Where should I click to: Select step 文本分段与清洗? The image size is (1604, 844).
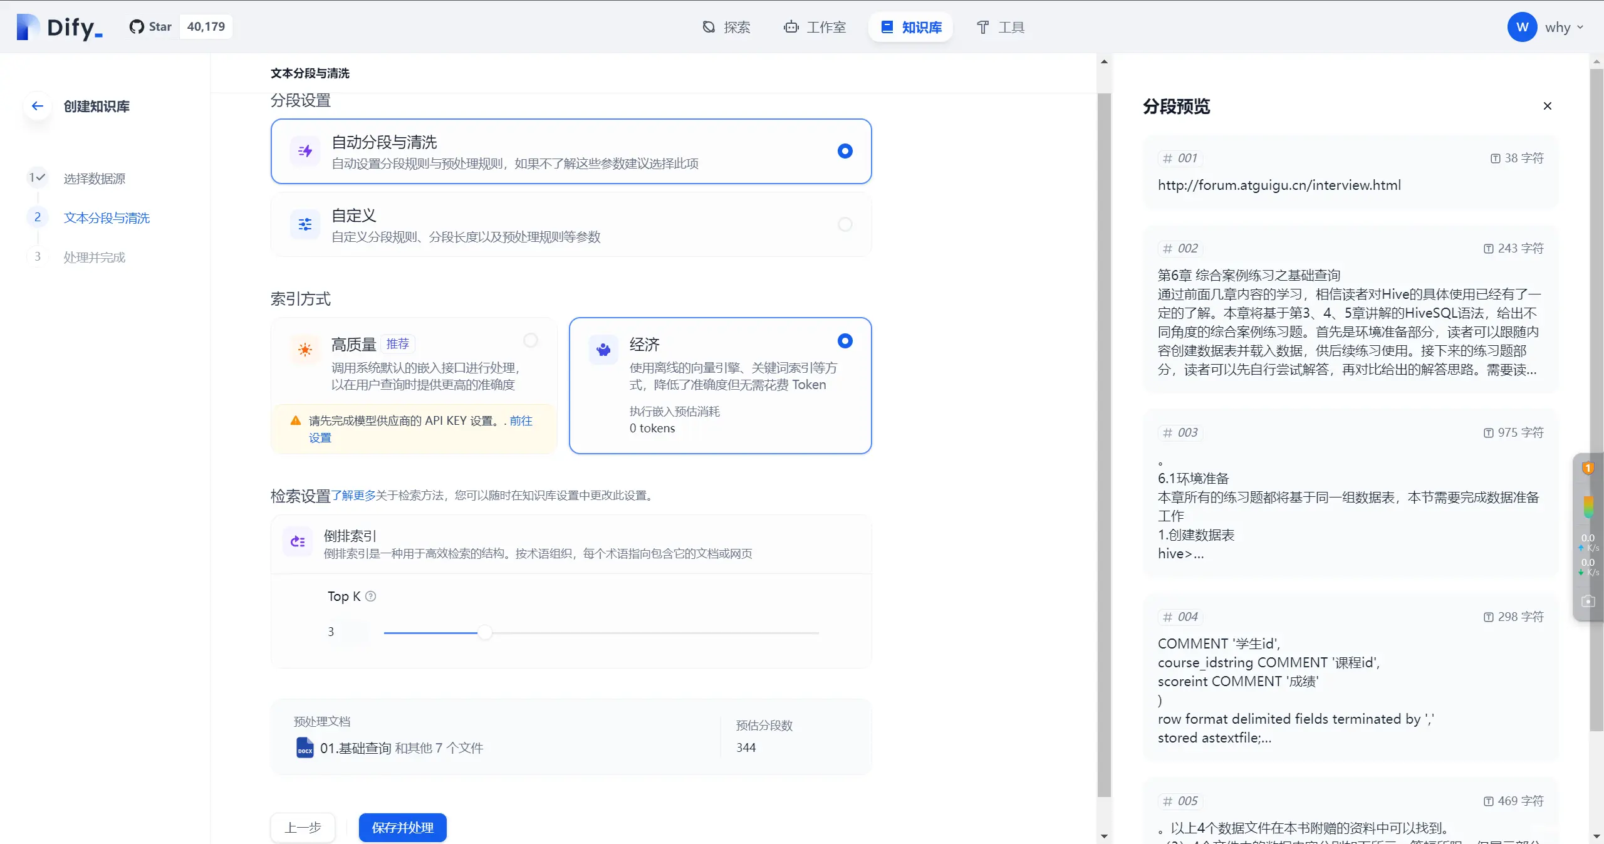[x=107, y=217]
